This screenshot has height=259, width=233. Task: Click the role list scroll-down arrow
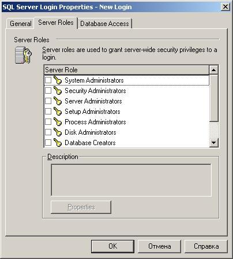pyautogui.click(x=213, y=143)
